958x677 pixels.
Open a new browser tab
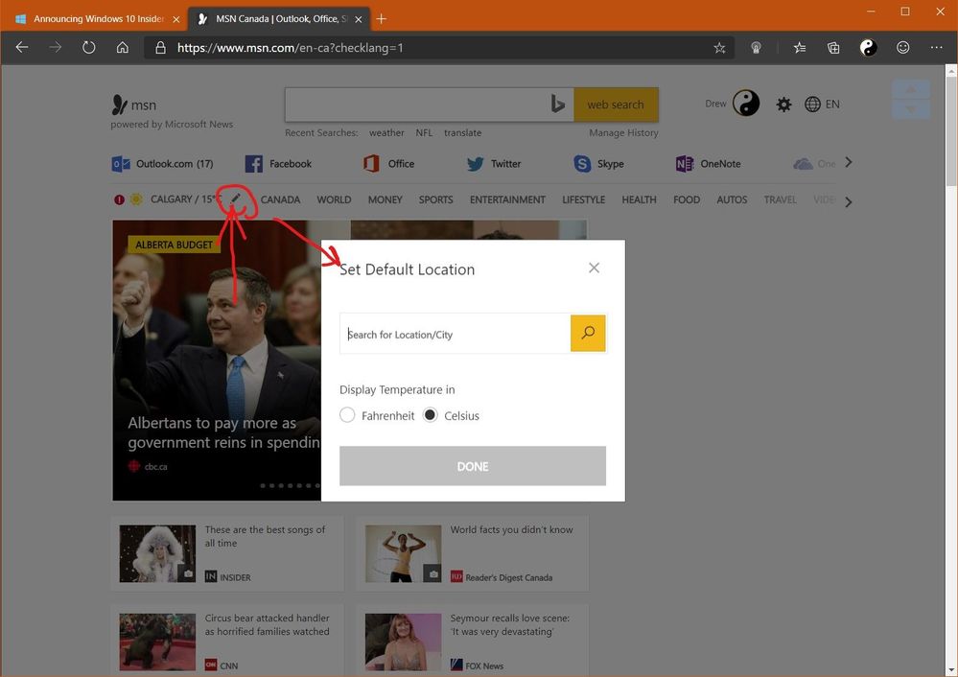coord(382,19)
